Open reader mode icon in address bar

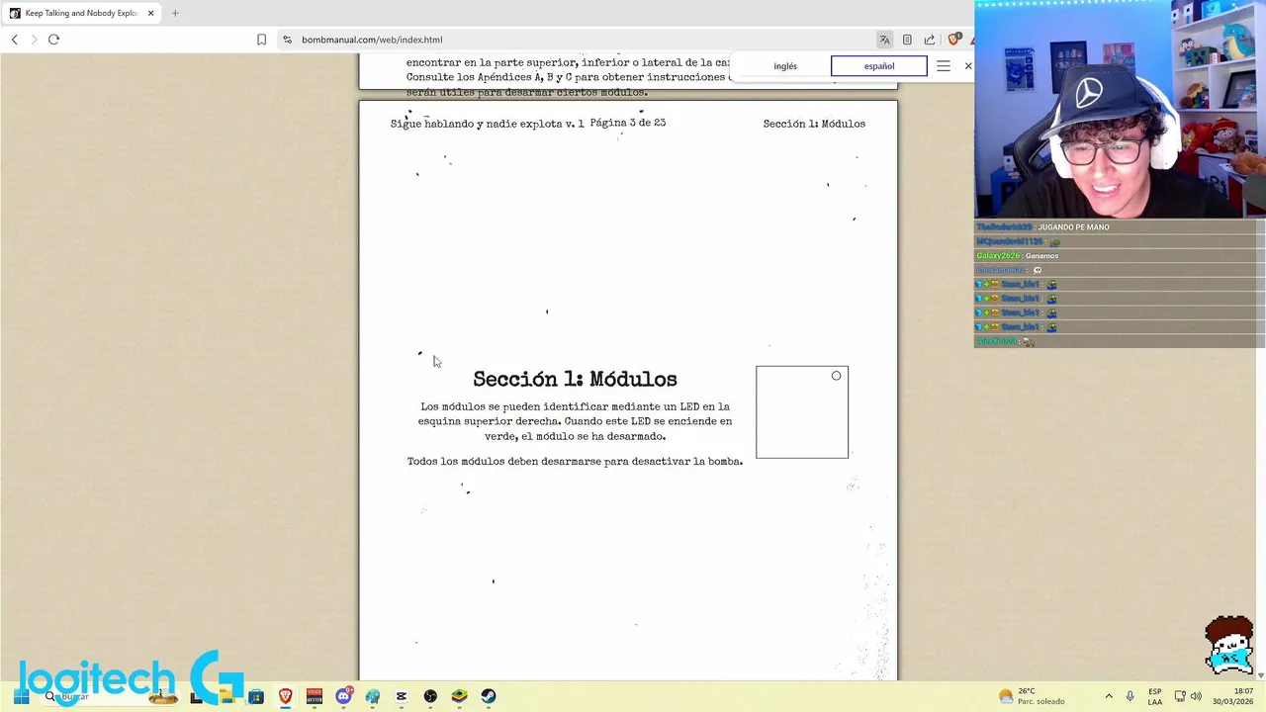(907, 40)
